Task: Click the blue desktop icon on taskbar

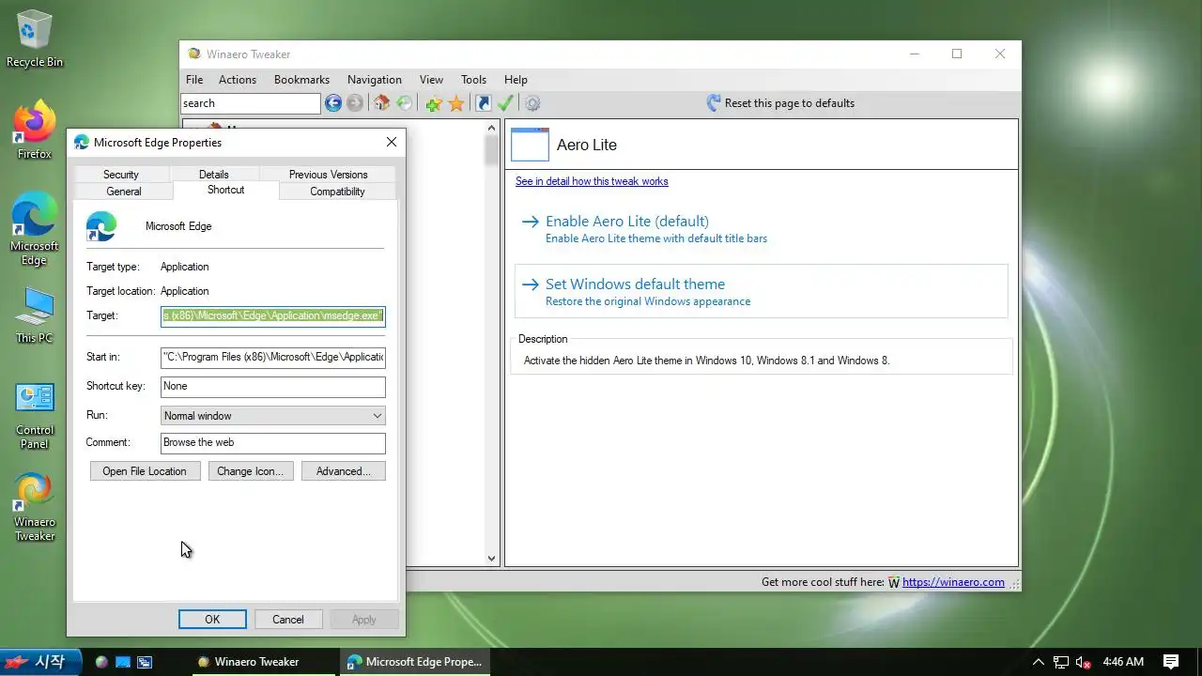Action: click(x=123, y=662)
